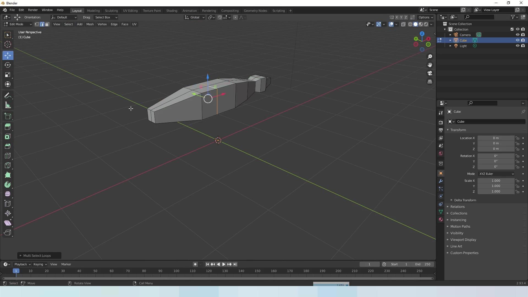Expand the Multi Select Loops panel
528x297 pixels.
pyautogui.click(x=37, y=256)
